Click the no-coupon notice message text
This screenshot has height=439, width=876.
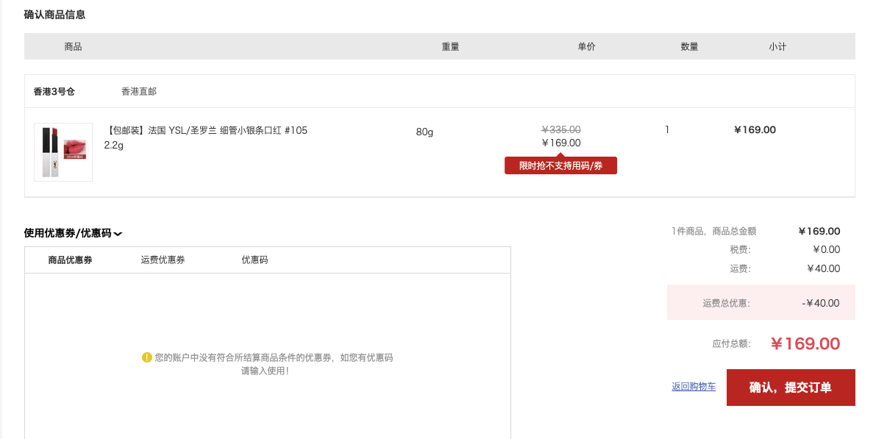274,364
